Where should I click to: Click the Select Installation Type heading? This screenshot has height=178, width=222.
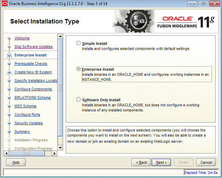pyautogui.click(x=45, y=21)
